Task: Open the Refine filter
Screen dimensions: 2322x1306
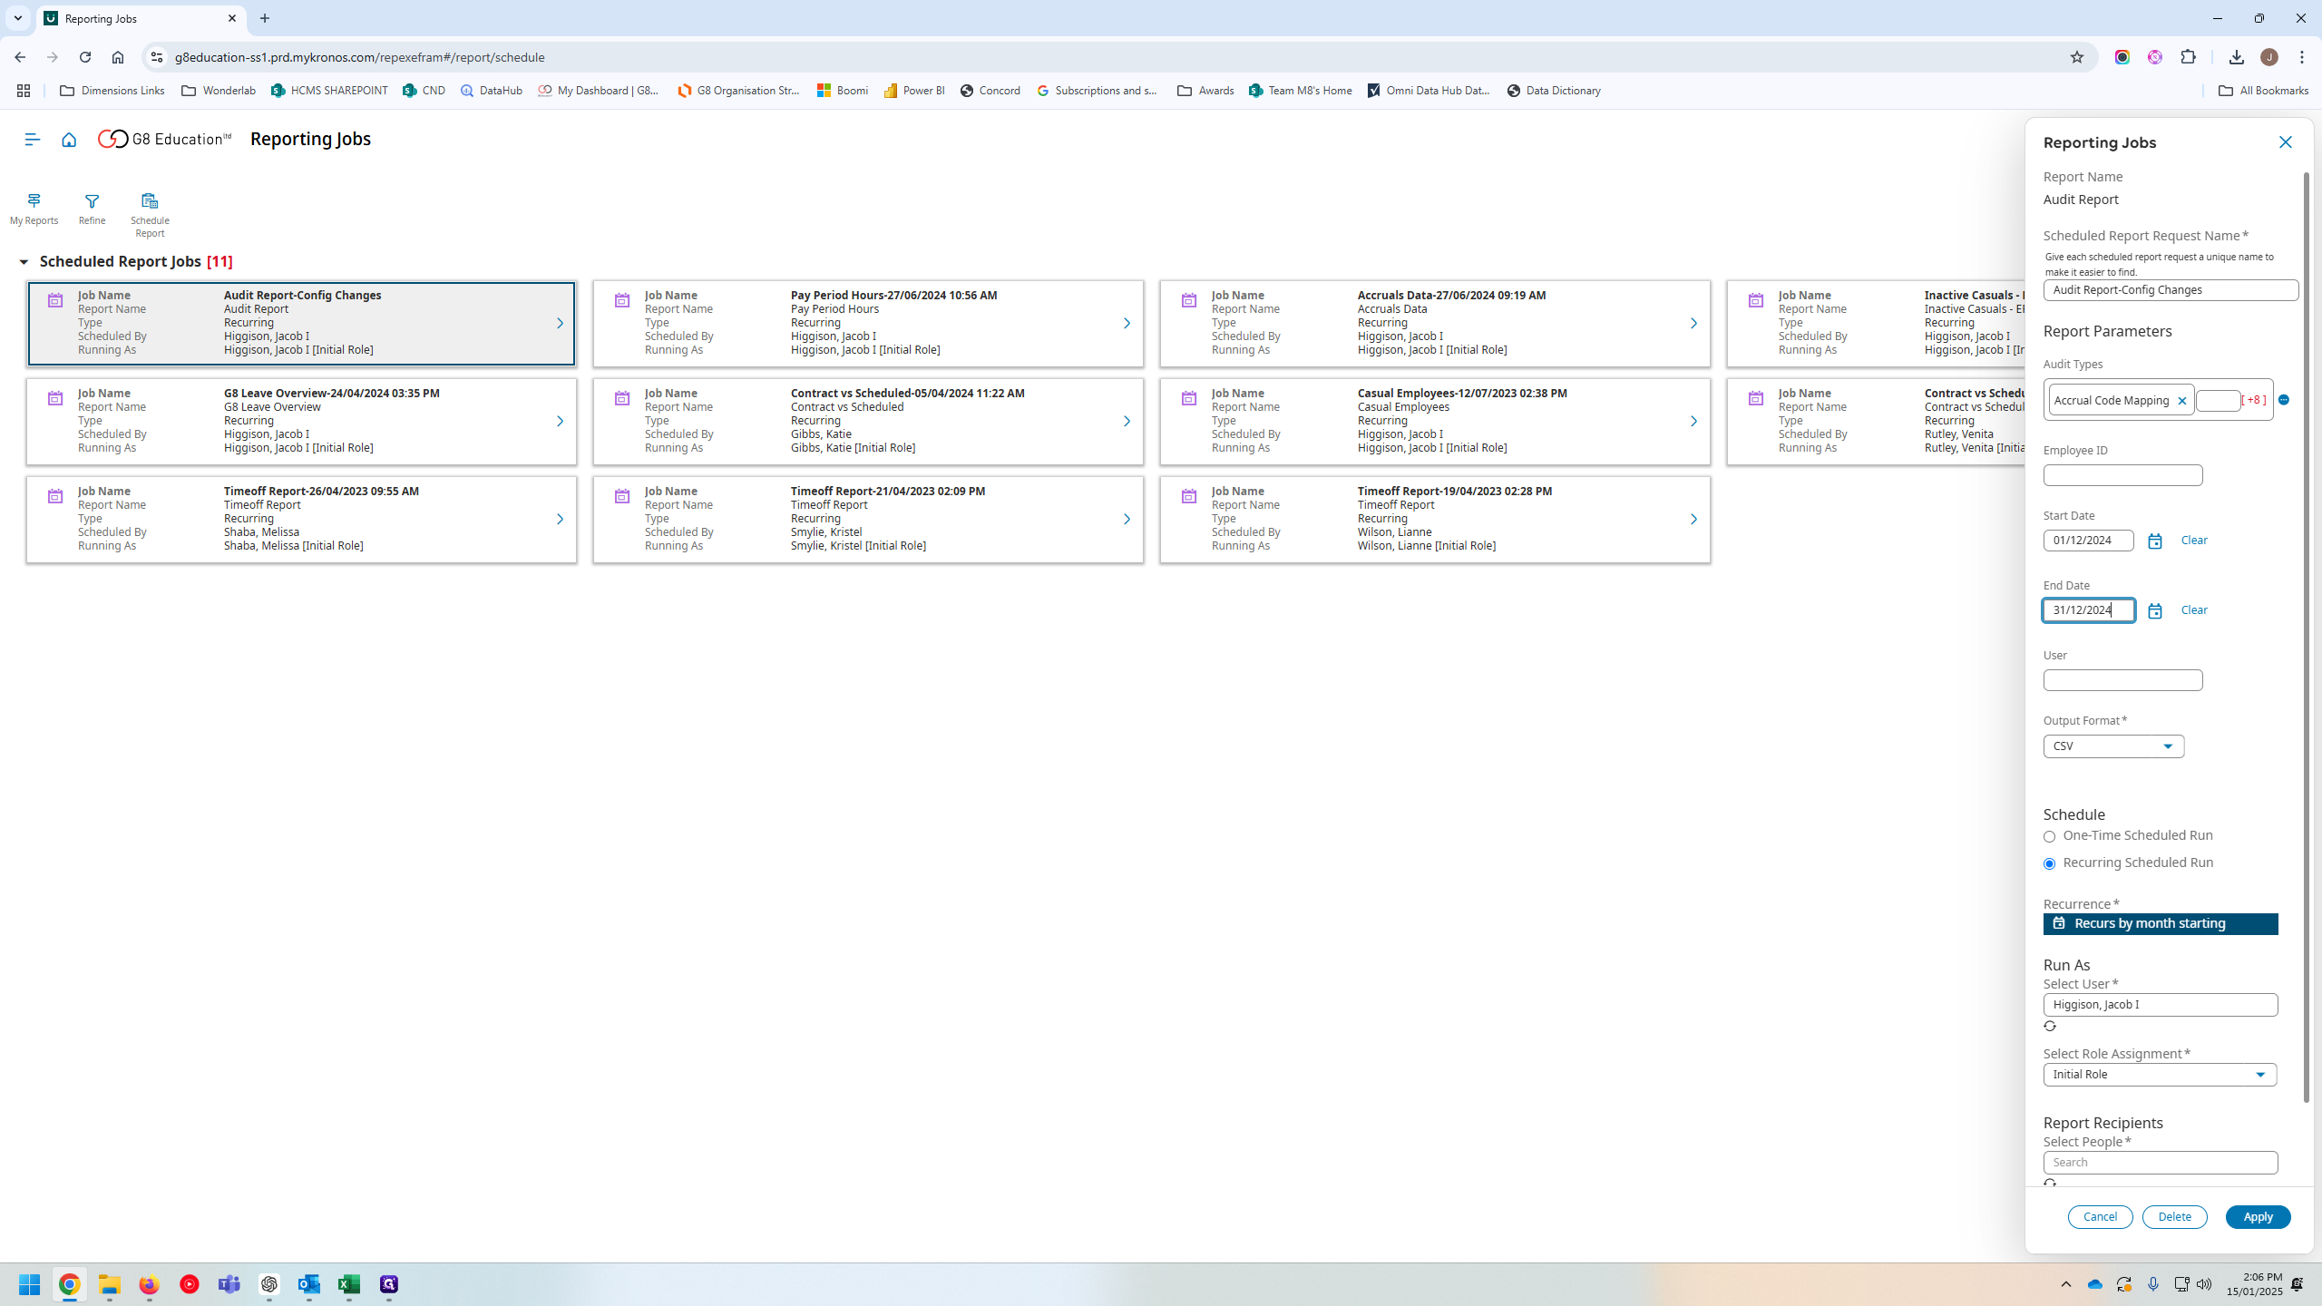Action: pos(92,209)
